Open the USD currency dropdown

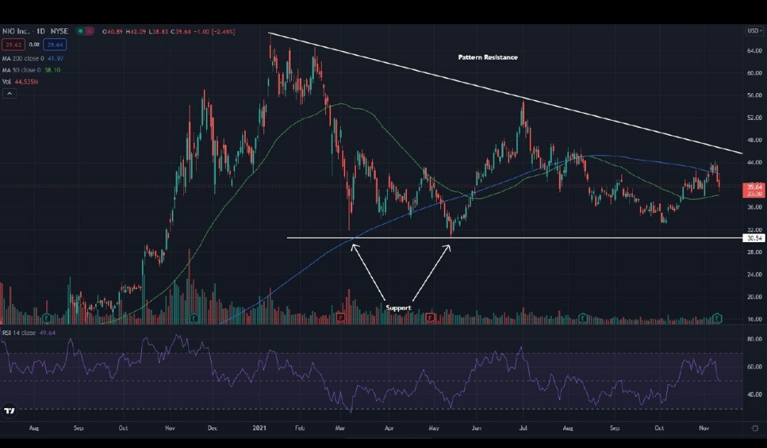point(754,31)
